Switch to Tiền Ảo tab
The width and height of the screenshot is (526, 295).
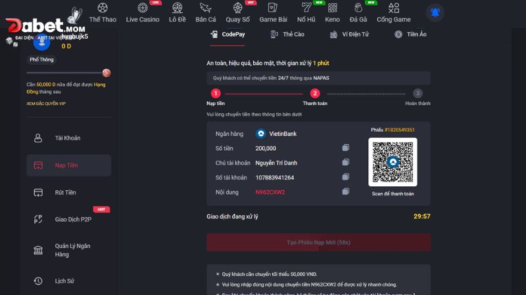point(410,35)
